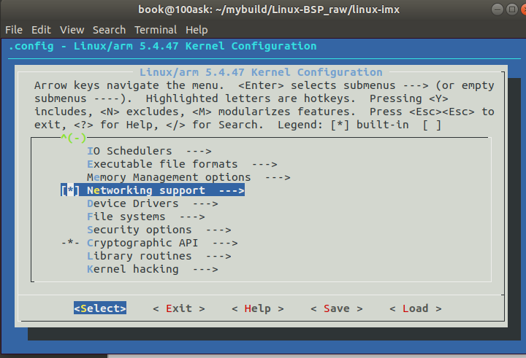Click the dialog title Linux/arm 5.4.47 Kernel Configuration
Screen dimensions: 526x358
[261, 72]
